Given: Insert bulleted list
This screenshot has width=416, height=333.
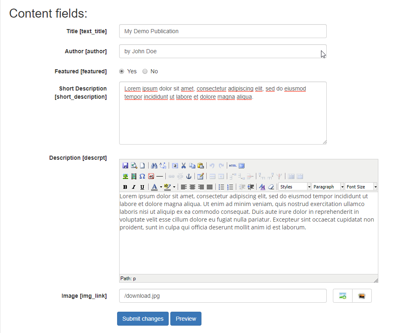Looking at the screenshot, I should point(221,187).
